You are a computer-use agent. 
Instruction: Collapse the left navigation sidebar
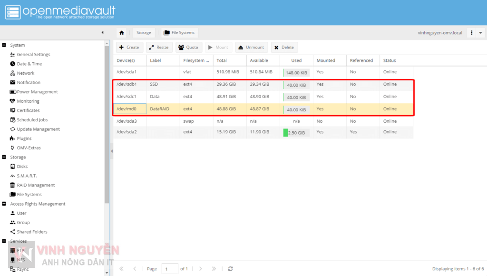tap(103, 32)
